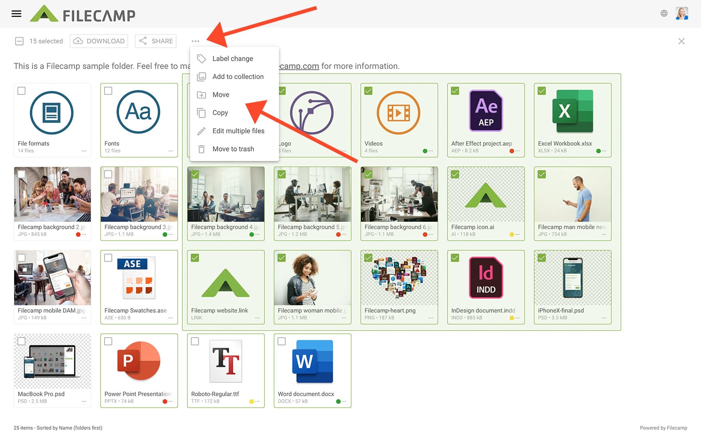Open the hamburger main menu
This screenshot has width=701, height=438.
tap(16, 14)
